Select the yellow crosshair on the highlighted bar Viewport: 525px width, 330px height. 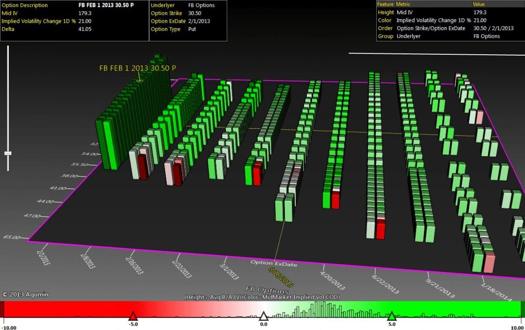tap(139, 80)
